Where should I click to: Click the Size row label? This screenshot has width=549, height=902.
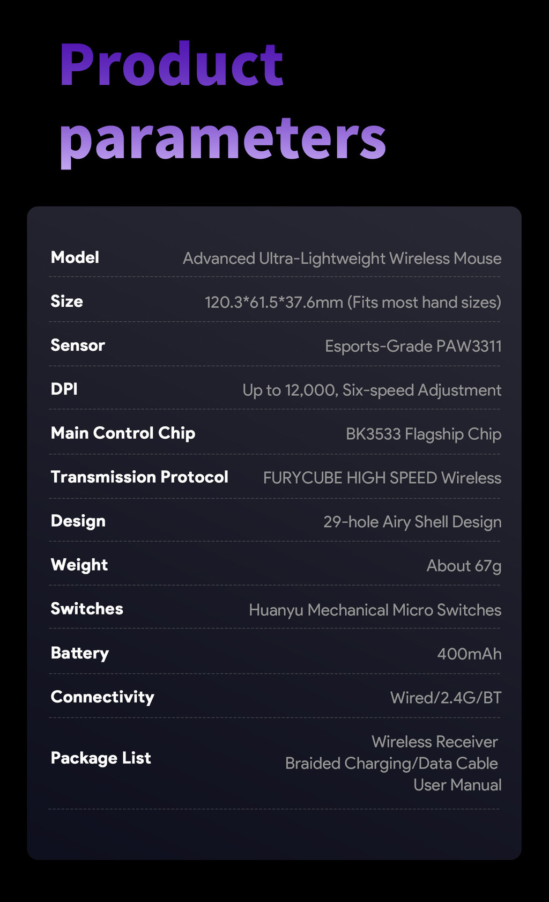pyautogui.click(x=67, y=302)
